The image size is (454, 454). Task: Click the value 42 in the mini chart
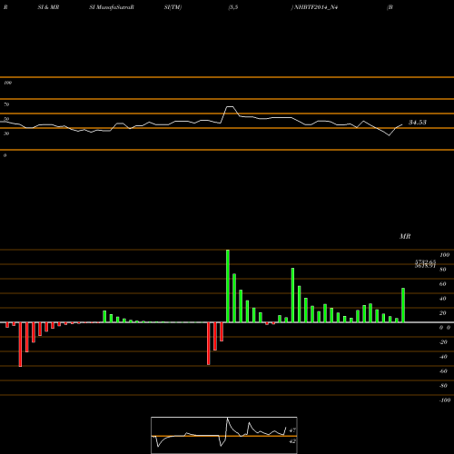click(x=292, y=441)
